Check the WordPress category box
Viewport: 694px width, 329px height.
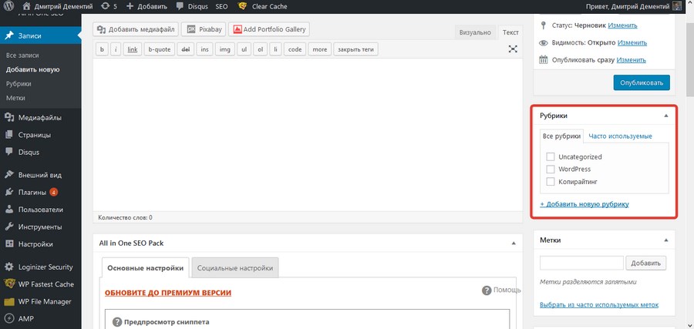point(551,169)
